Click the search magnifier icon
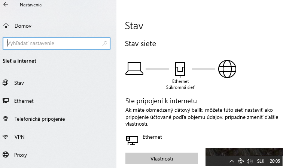 [x=105, y=43]
